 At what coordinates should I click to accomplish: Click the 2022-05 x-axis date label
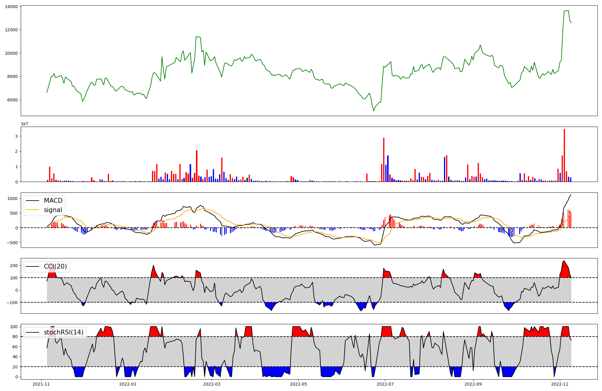pyautogui.click(x=299, y=384)
